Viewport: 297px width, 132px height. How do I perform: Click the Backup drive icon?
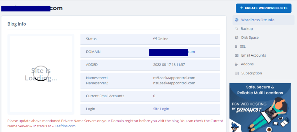point(236,29)
